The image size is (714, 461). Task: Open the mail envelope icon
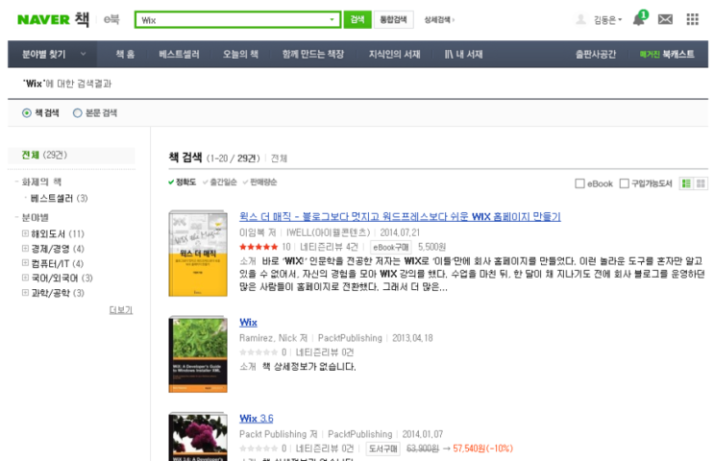pyautogui.click(x=665, y=19)
